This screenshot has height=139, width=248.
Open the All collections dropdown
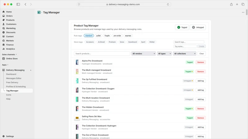click(x=184, y=53)
